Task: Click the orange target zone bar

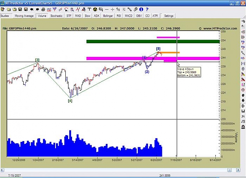Action: 170,53
